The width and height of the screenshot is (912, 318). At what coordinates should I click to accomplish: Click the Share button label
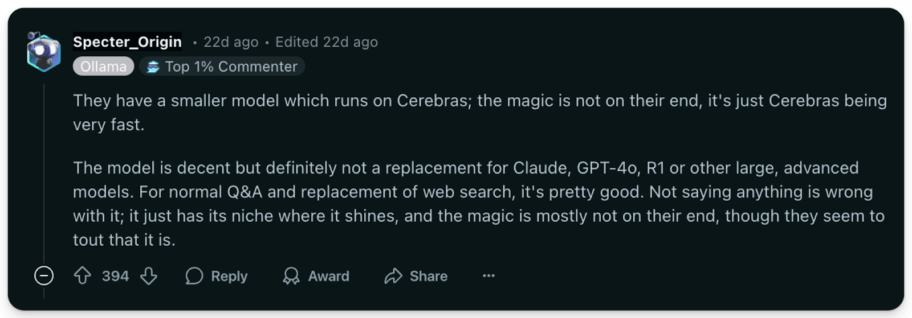tap(428, 276)
